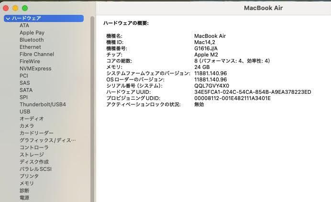Click the core count value row
This screenshot has height=202, width=331.
232,61
